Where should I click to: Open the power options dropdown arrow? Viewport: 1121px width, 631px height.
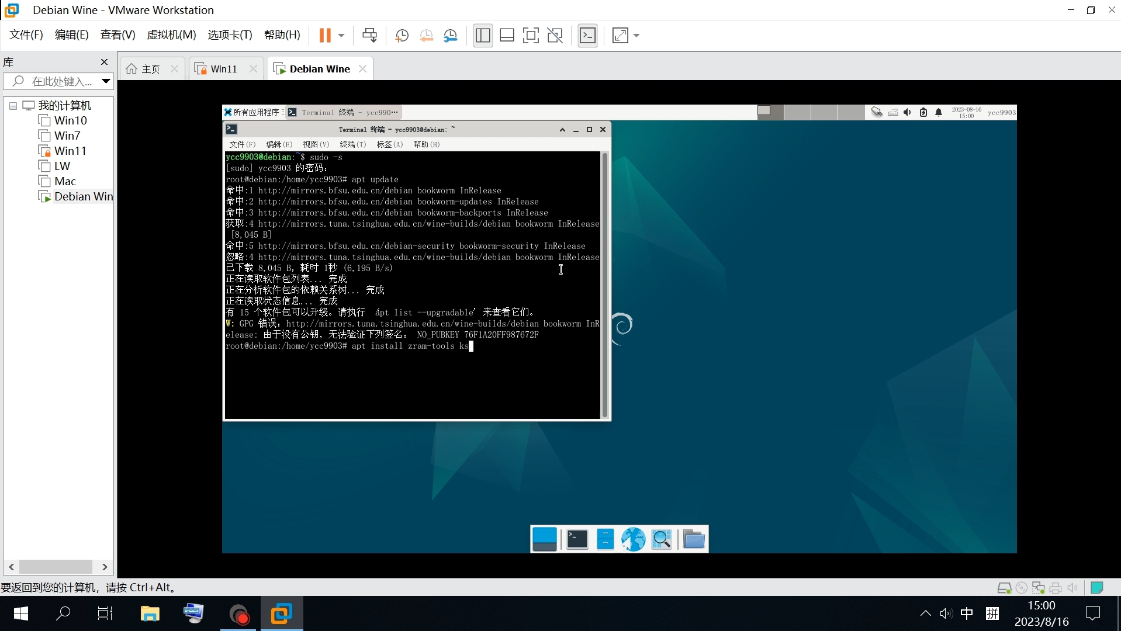341,36
